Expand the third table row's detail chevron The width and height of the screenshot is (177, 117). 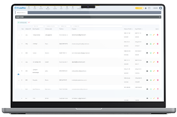point(19,53)
